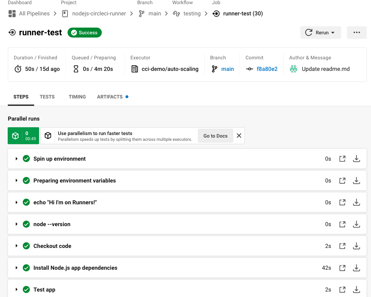Switch to the TESTS tab
Viewport: 371px width, 297px height.
click(47, 97)
